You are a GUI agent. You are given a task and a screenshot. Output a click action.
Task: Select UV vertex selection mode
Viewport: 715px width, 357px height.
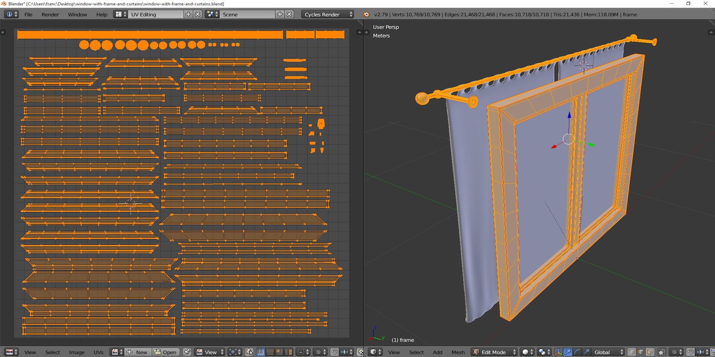[261, 352]
